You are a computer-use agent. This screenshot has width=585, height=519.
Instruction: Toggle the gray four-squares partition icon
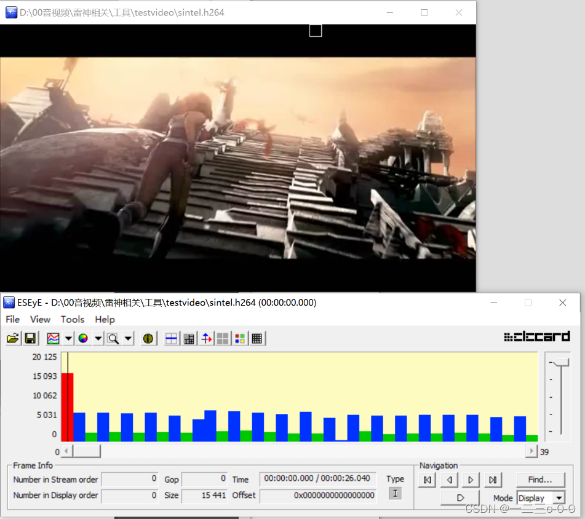(223, 339)
